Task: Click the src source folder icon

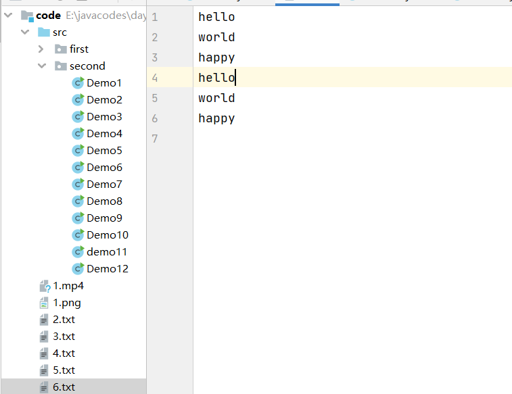Action: click(44, 32)
